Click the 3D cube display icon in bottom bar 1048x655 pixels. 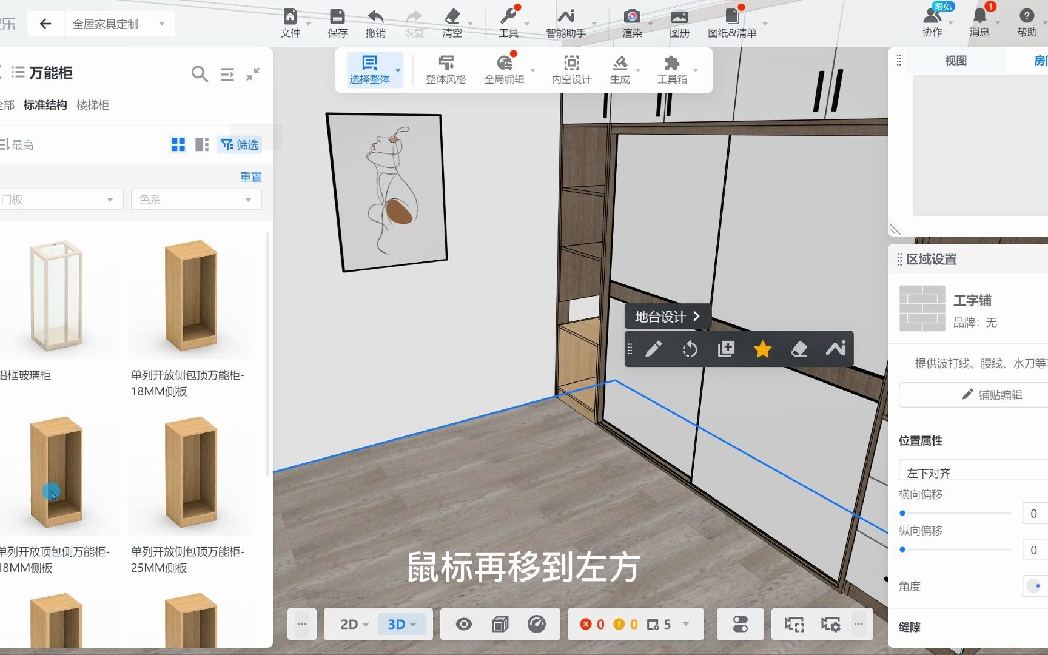[500, 624]
